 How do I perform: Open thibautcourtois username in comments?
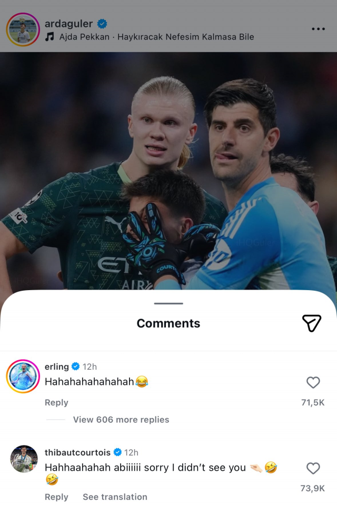(77, 452)
